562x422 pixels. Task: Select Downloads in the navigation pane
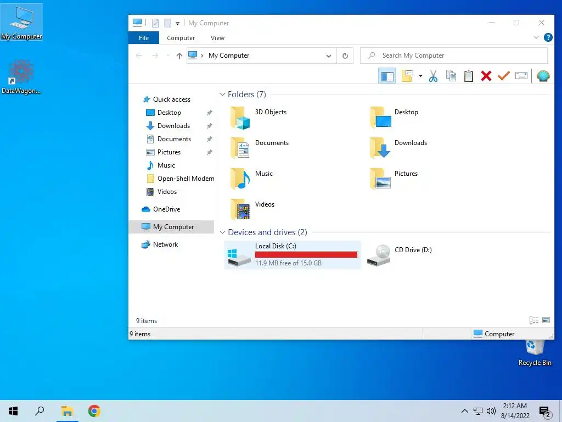click(173, 126)
